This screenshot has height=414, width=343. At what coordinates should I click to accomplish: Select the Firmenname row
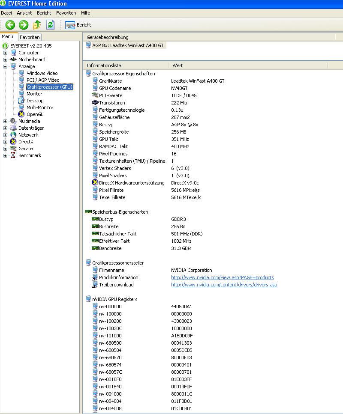[x=111, y=270]
